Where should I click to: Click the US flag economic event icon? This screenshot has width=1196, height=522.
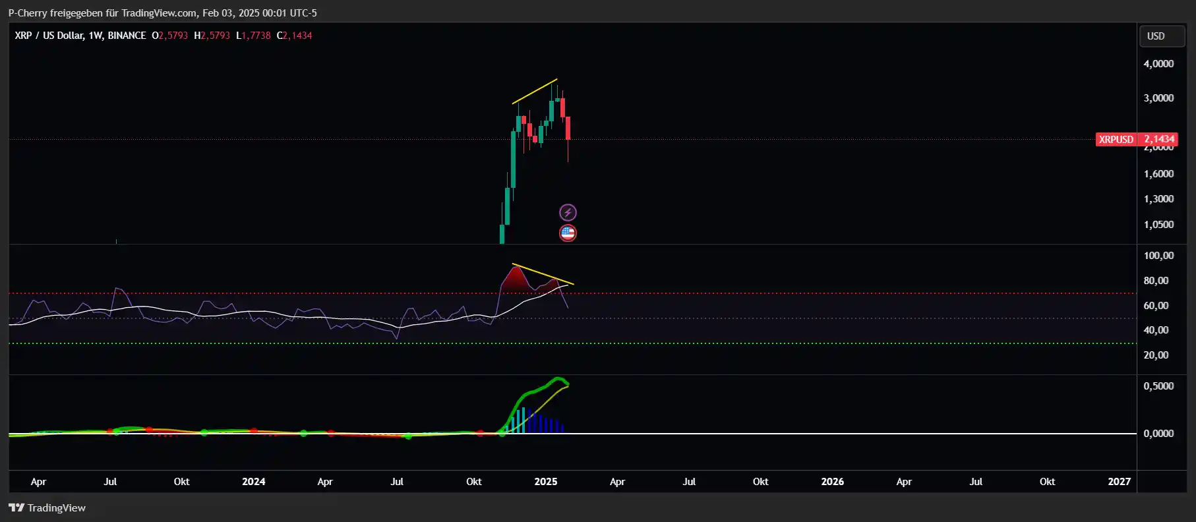point(568,233)
